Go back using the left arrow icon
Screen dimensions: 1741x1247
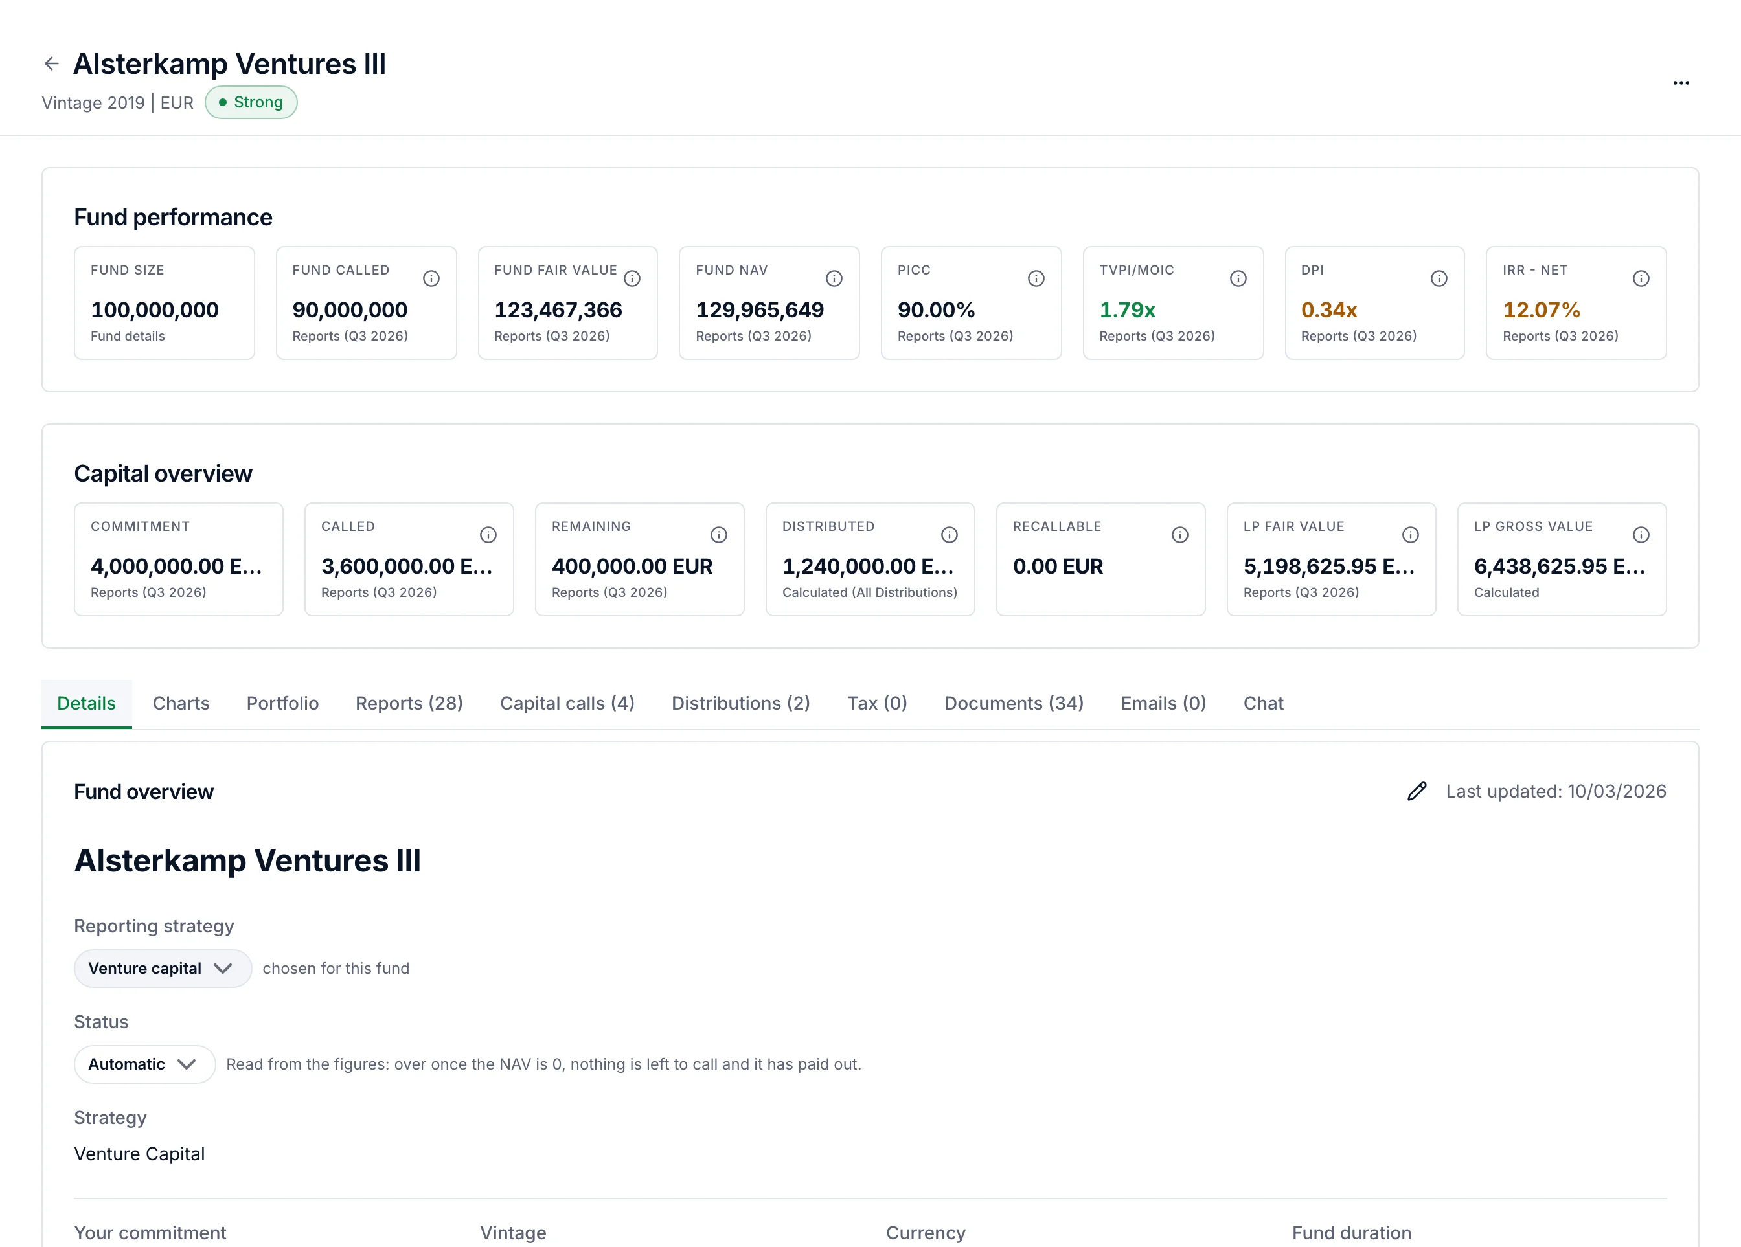click(x=51, y=63)
